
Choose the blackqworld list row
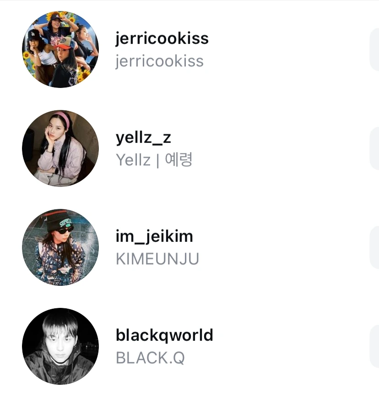tap(189, 346)
